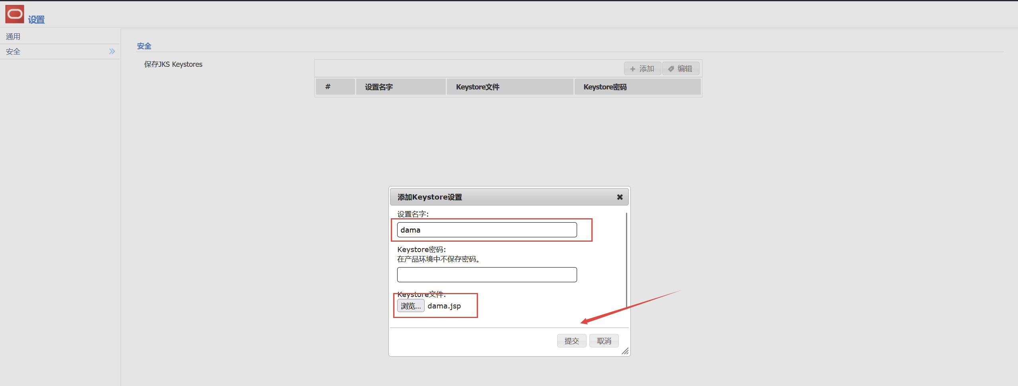Click the 设置名字 column header
This screenshot has height=386, width=1018.
tap(400, 87)
